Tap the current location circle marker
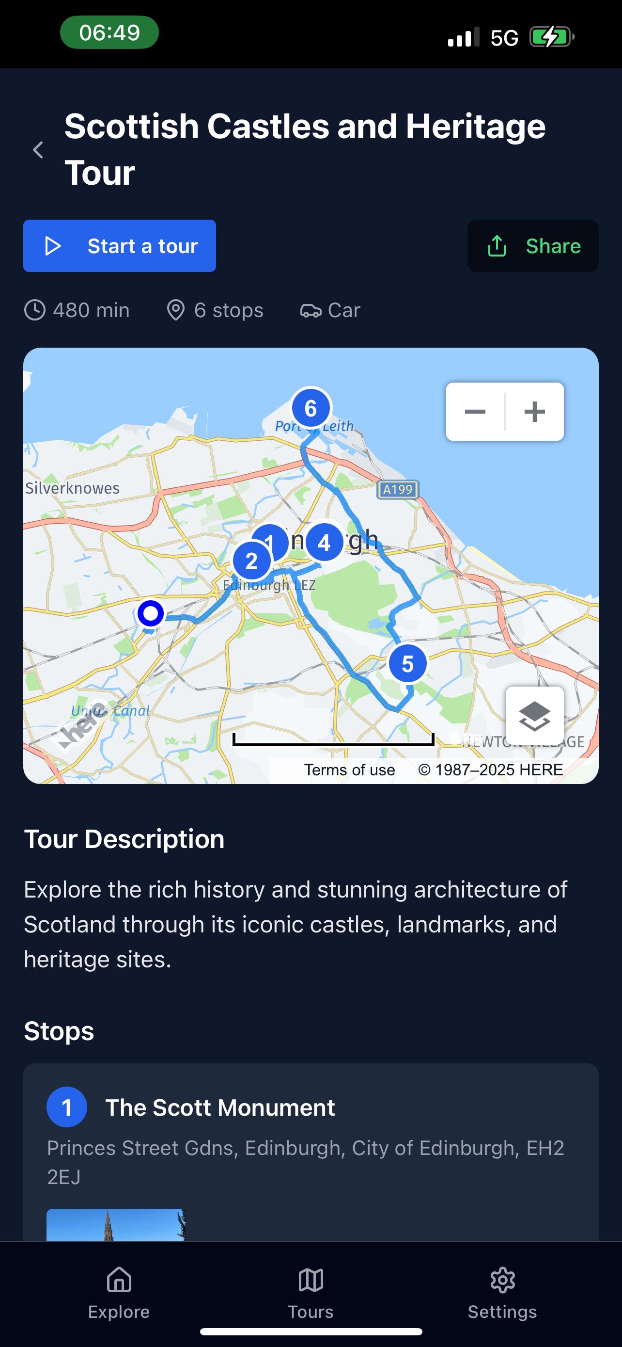622x1347 pixels. click(150, 613)
